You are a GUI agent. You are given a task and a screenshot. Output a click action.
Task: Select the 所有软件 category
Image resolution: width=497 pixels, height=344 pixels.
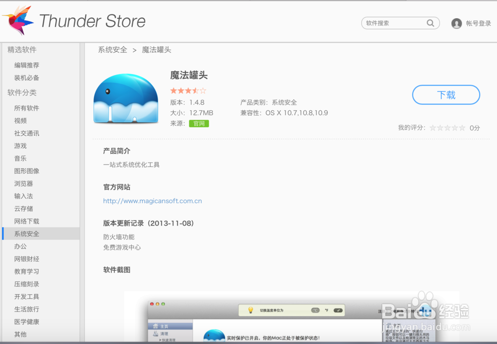27,108
